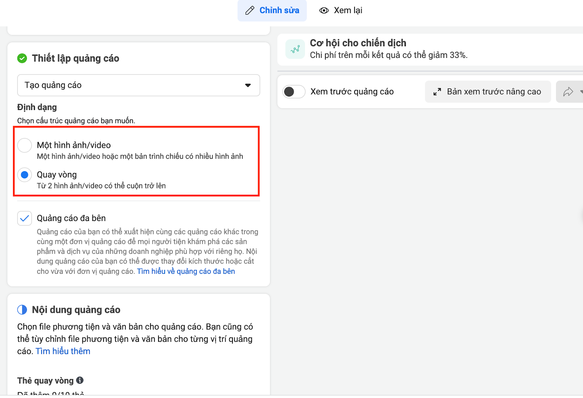583x398 pixels.
Task: Select the Quay vòng radio option
Action: click(x=25, y=175)
